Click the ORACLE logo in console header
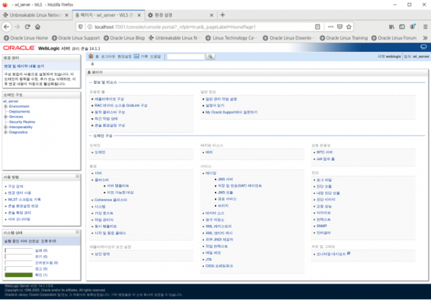Screen dimensions: 431x300 19,48
